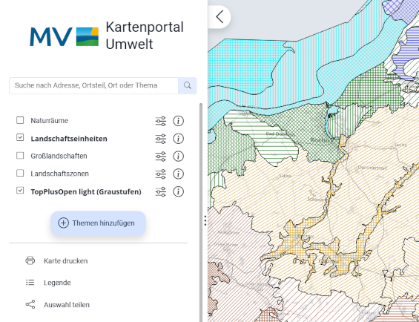Open settings sliders for Landschaftszonen layer
This screenshot has width=419, height=322.
(x=161, y=174)
